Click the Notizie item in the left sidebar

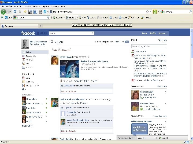coord(35,52)
